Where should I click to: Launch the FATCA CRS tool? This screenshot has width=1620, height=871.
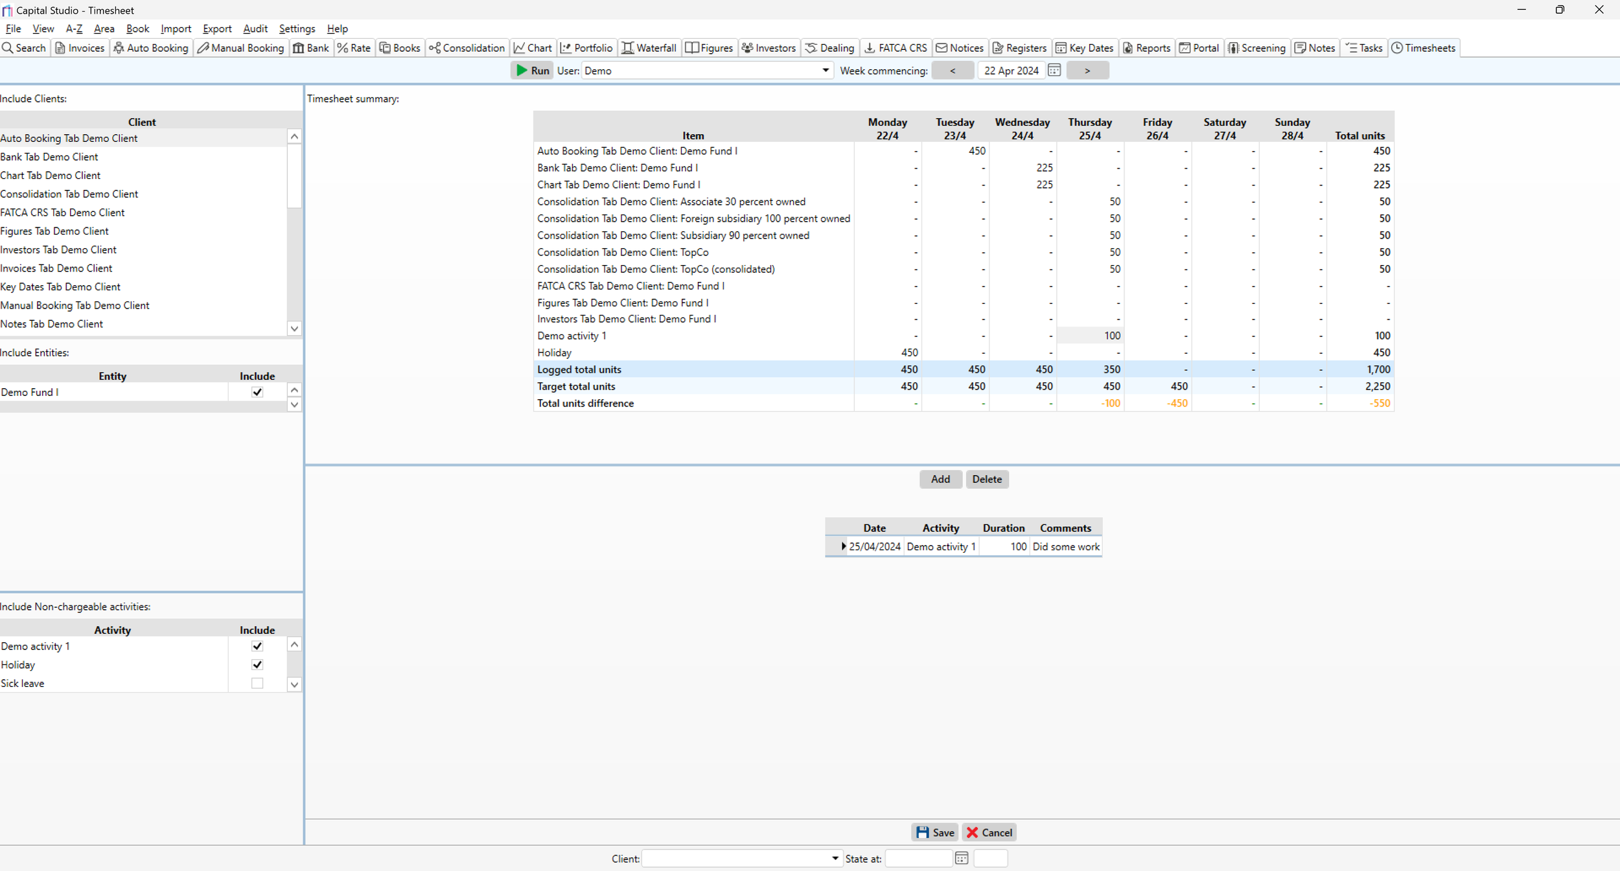pos(895,47)
